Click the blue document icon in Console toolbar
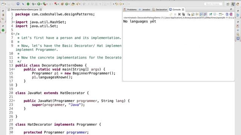 [227, 14]
